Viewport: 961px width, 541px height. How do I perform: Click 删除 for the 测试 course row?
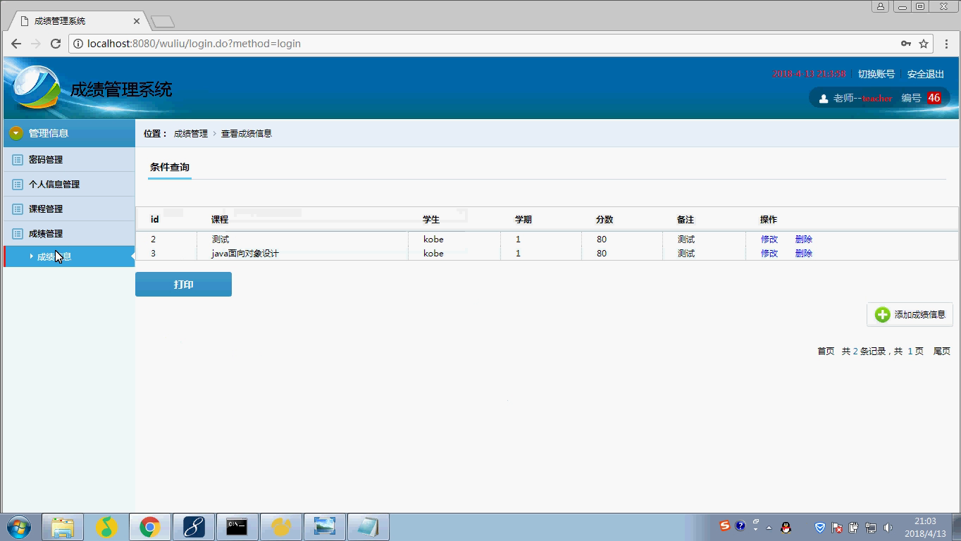point(804,240)
